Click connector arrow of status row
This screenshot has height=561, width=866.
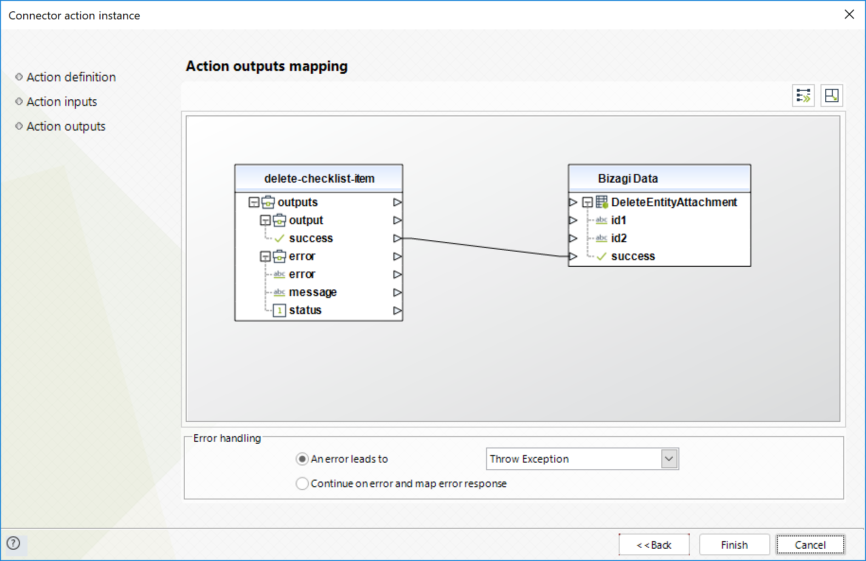pyautogui.click(x=397, y=310)
